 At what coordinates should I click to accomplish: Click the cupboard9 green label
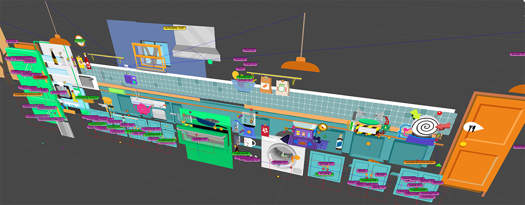pos(418,190)
